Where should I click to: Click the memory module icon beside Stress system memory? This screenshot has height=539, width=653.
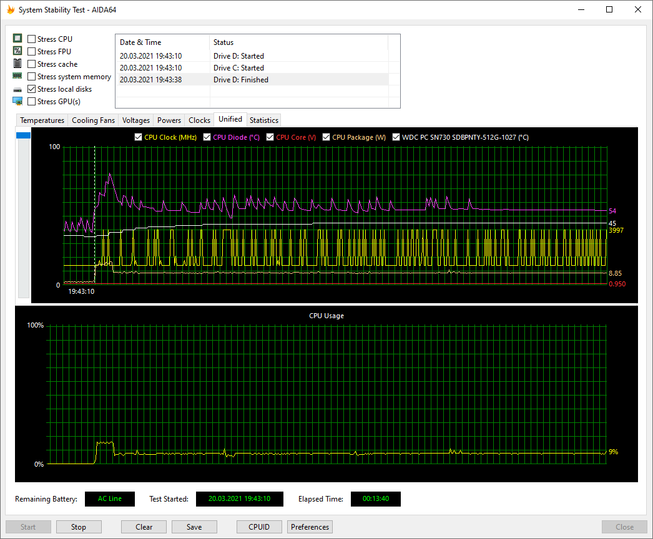point(17,76)
